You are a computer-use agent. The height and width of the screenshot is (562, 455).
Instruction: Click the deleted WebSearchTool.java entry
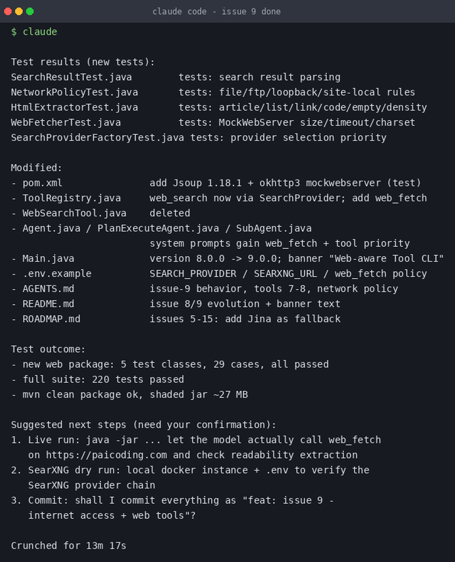click(x=74, y=213)
